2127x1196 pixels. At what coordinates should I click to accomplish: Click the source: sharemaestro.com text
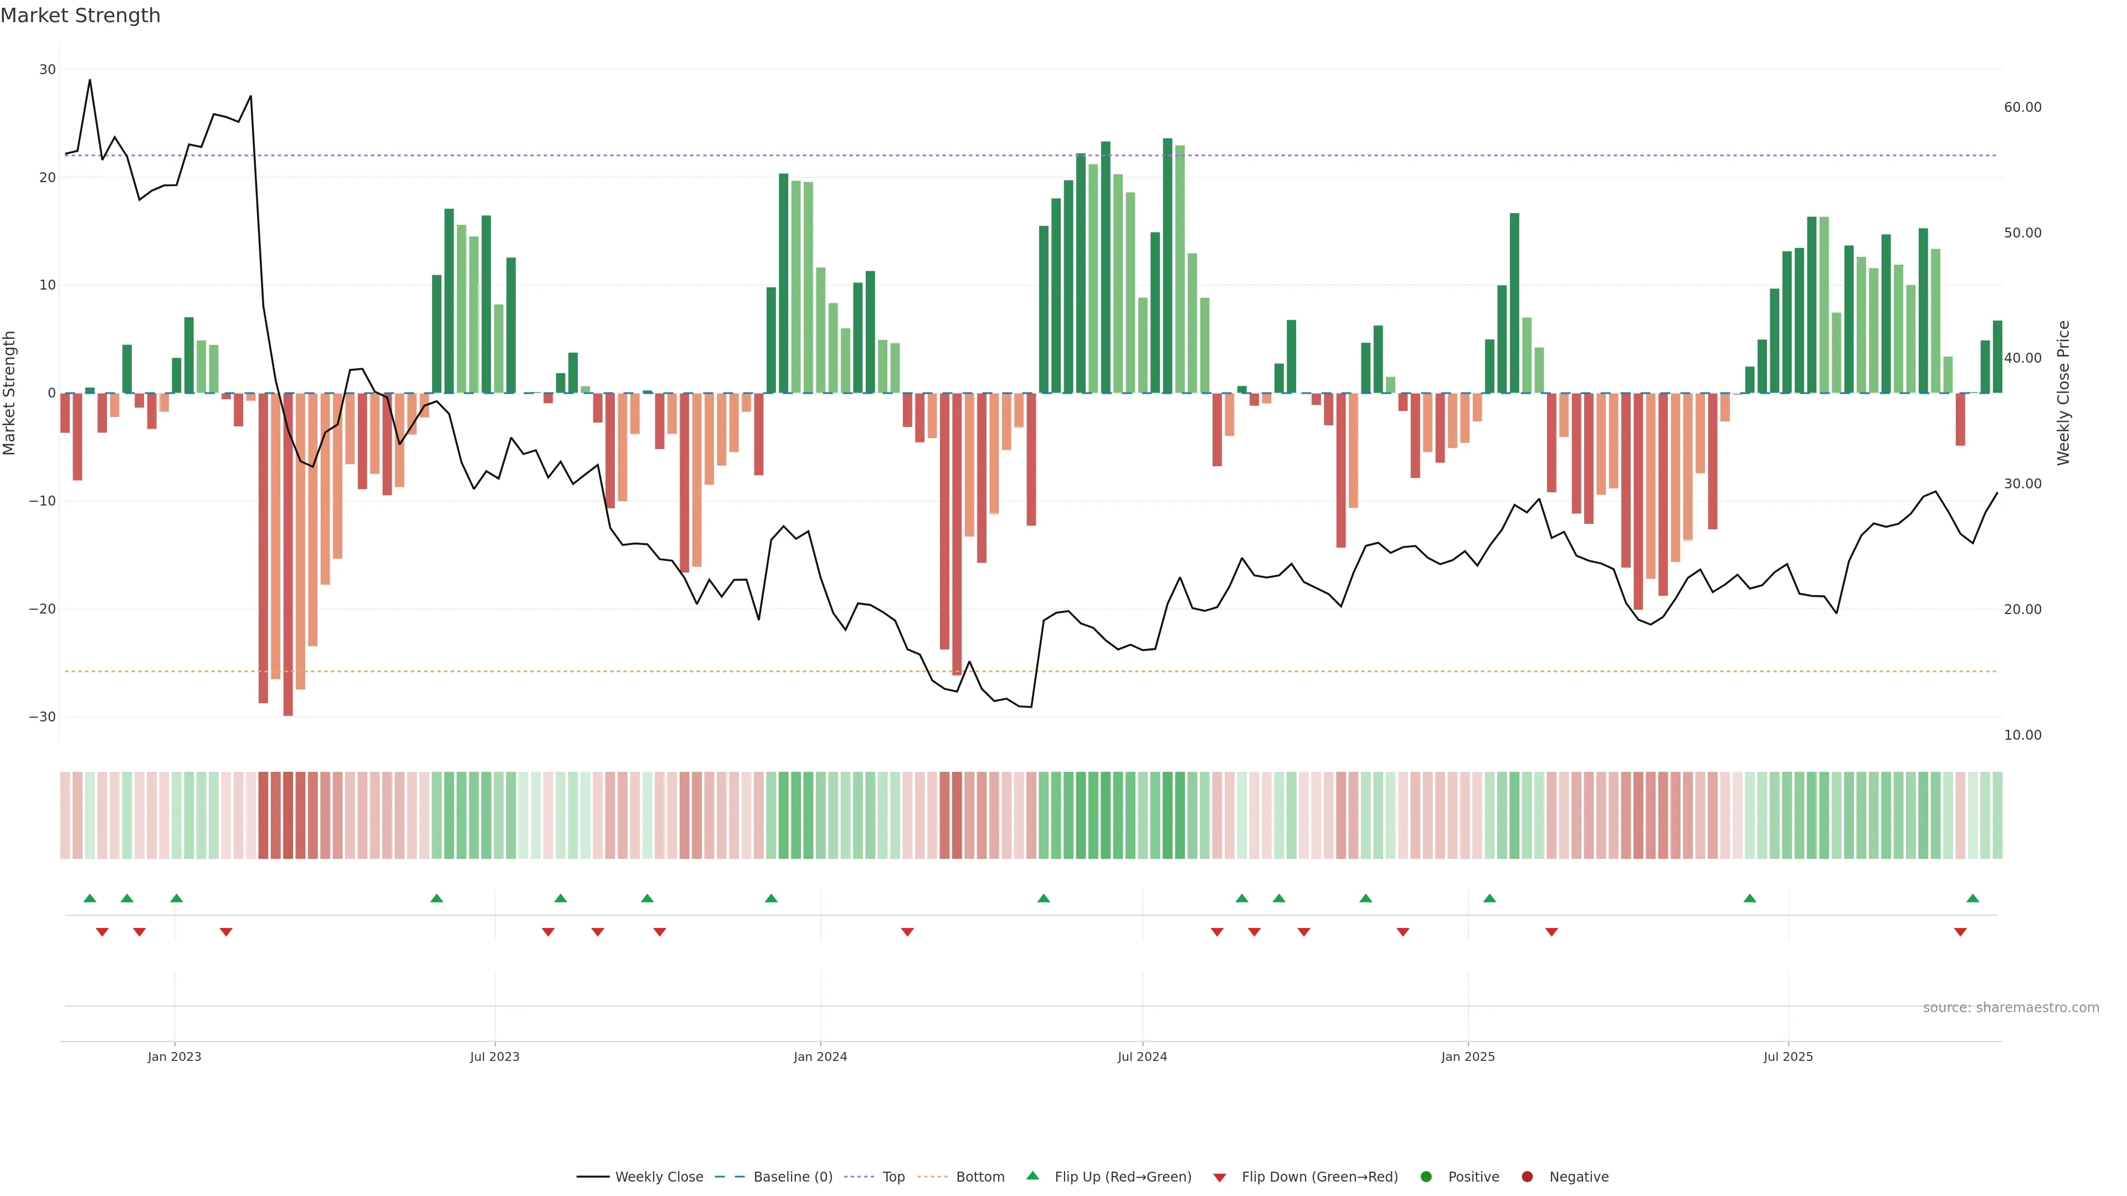tap(2011, 1008)
